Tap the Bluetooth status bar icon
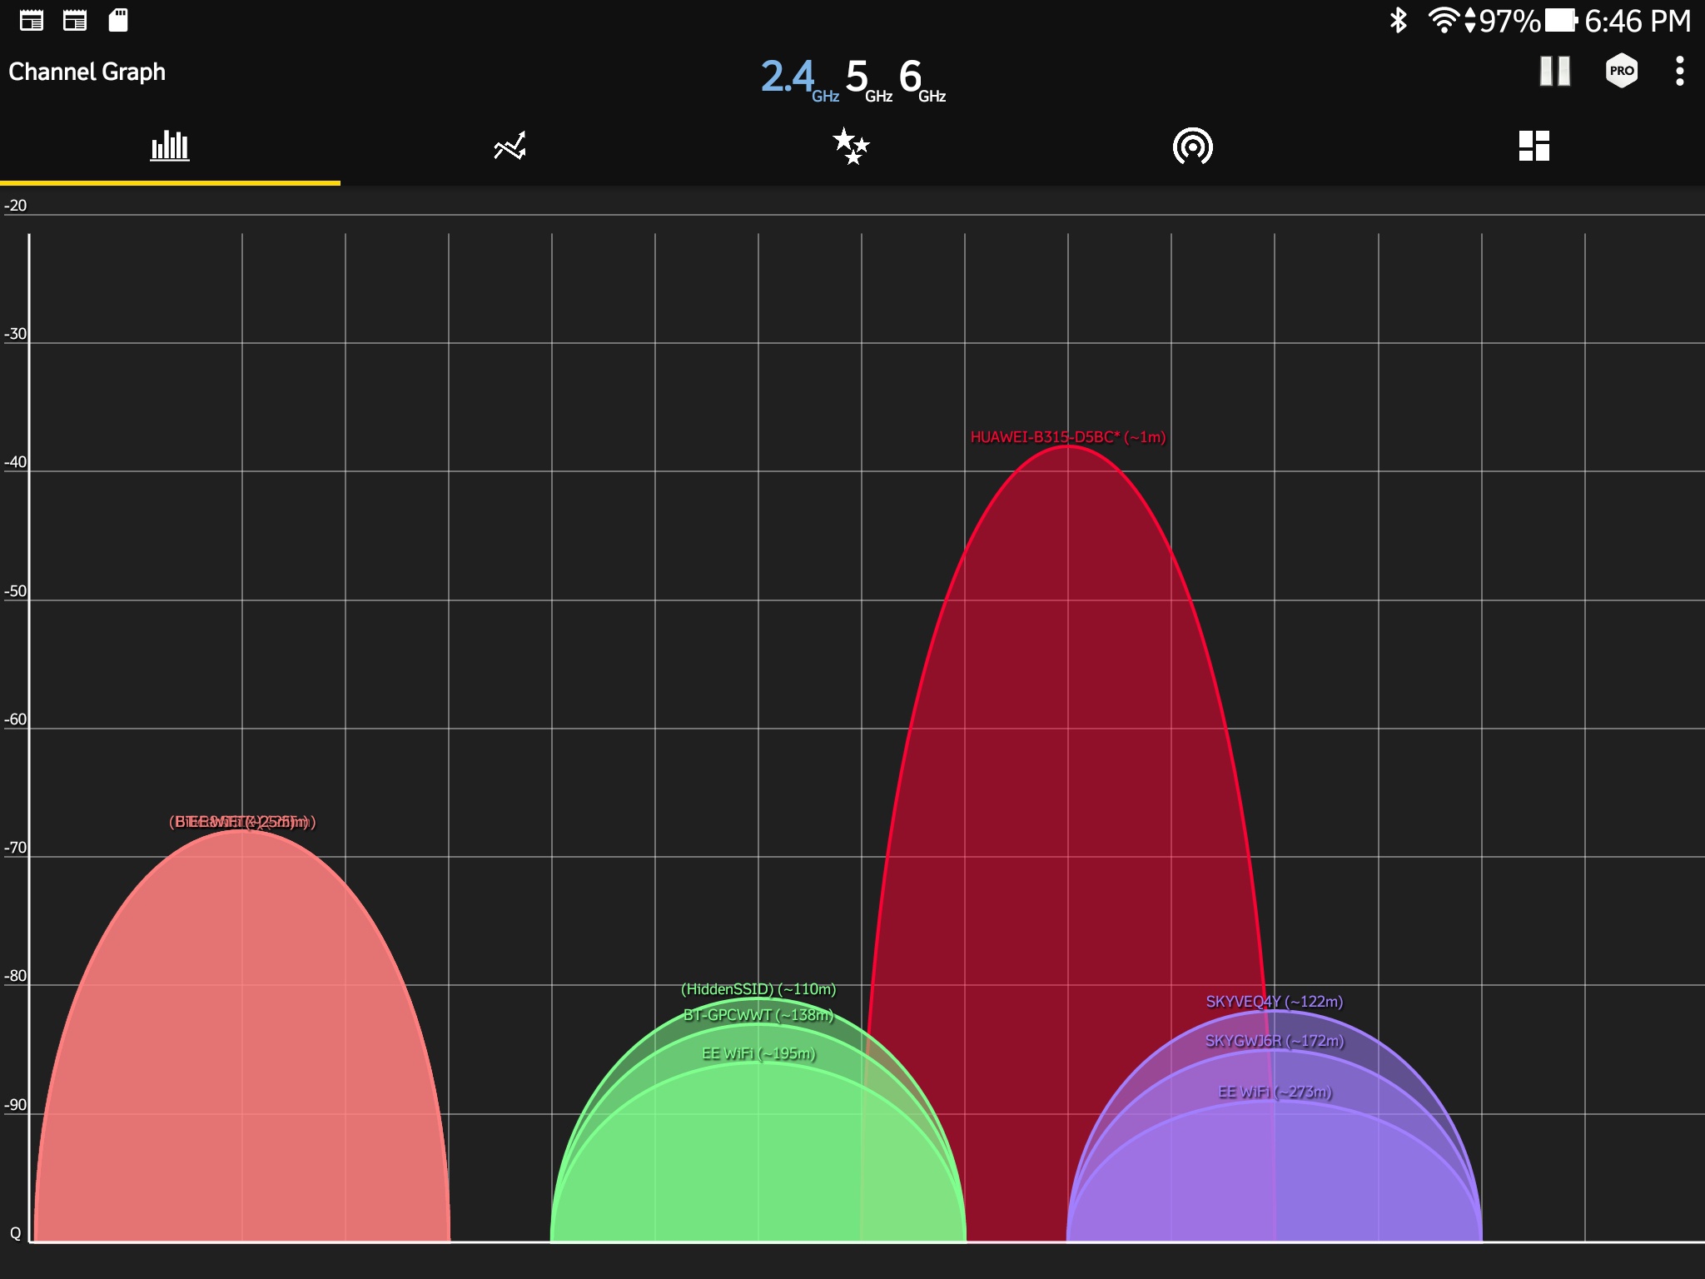 (x=1398, y=20)
